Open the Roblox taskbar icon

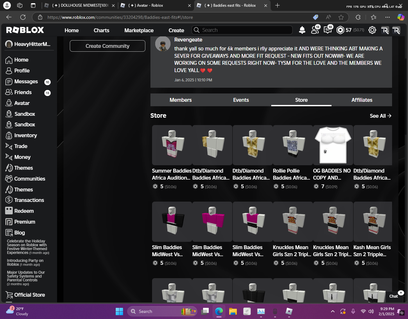click(289, 311)
